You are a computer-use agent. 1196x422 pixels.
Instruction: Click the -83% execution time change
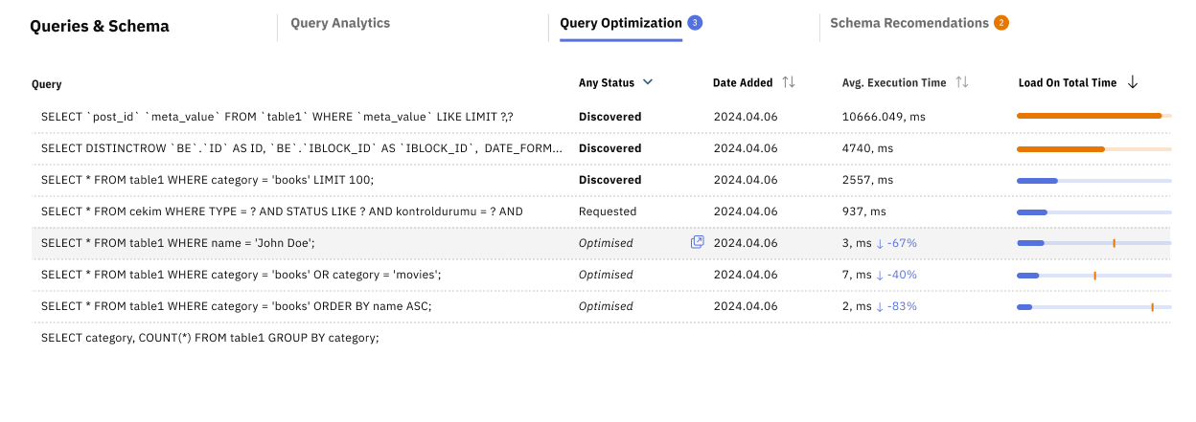coord(896,306)
